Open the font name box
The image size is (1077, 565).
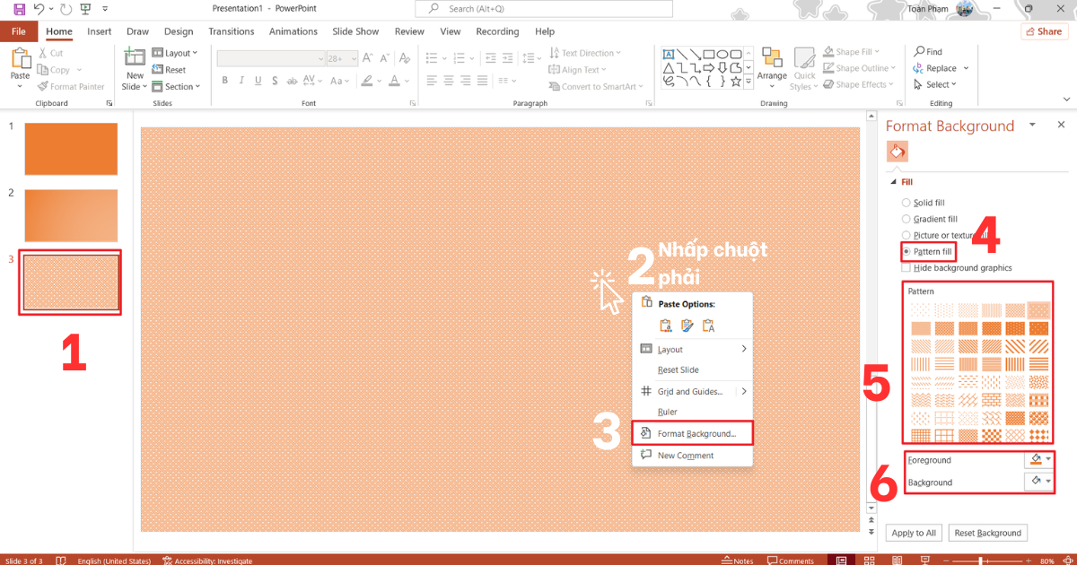pos(272,57)
